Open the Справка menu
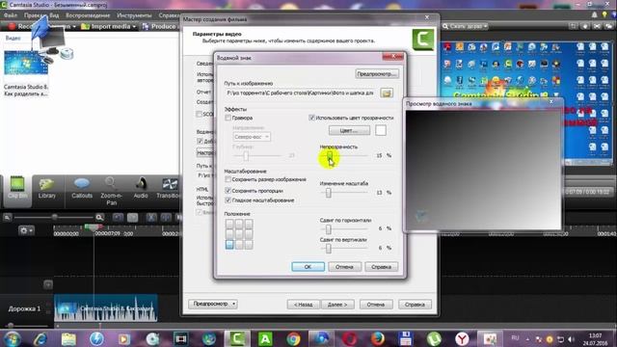The height and width of the screenshot is (347, 617). [170, 15]
